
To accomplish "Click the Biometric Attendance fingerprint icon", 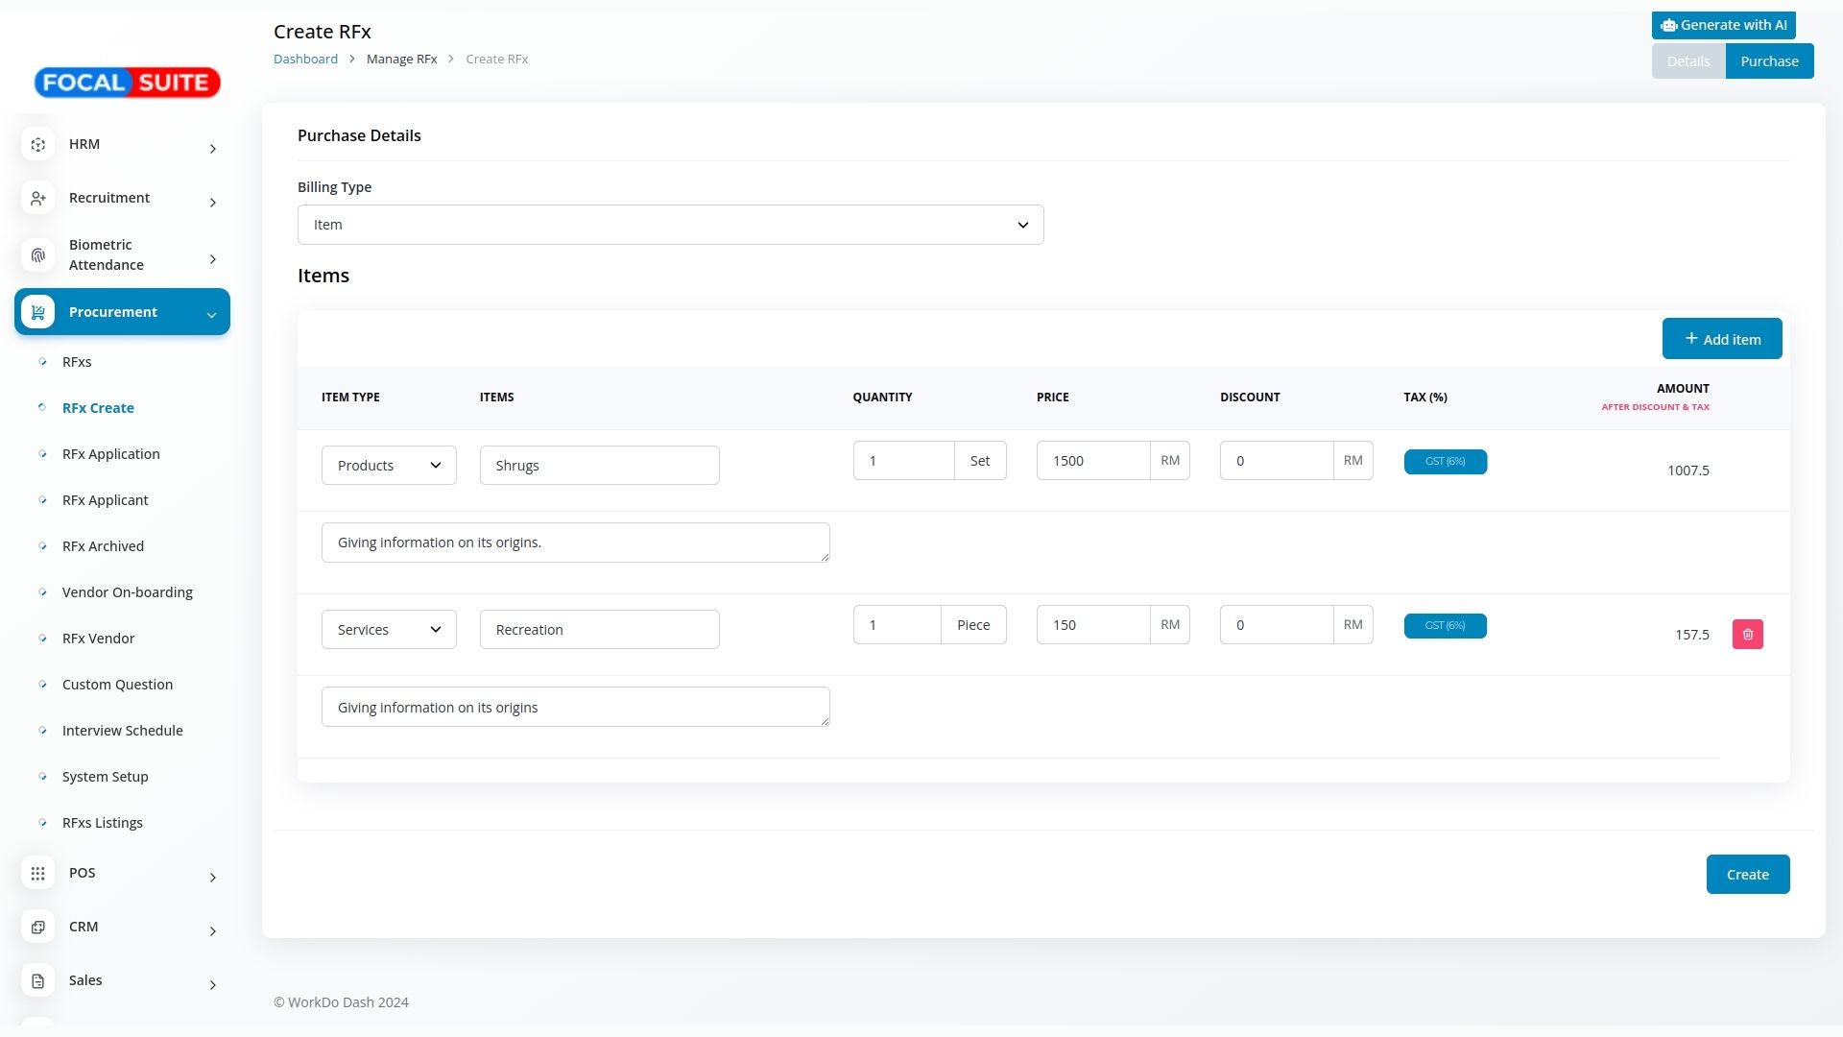I will click(37, 255).
